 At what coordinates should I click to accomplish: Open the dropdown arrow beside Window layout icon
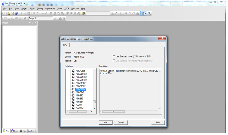click(x=145, y=13)
